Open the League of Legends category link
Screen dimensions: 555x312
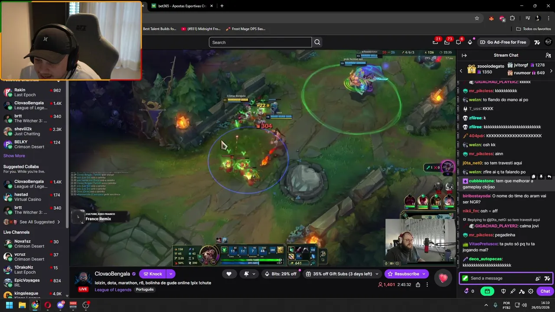113,290
